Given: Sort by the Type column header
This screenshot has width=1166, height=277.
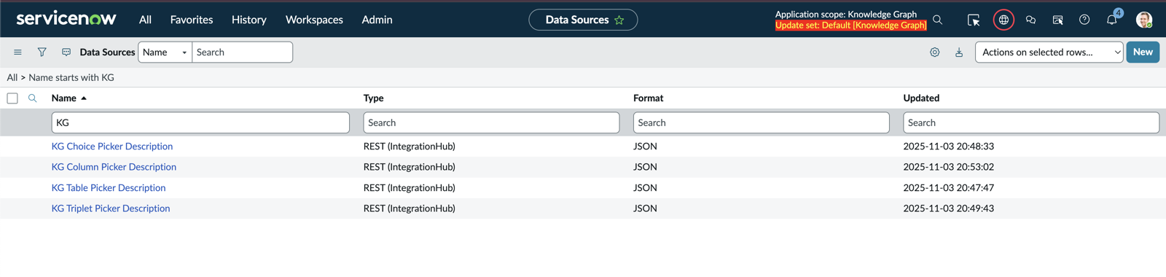Looking at the screenshot, I should pyautogui.click(x=373, y=98).
